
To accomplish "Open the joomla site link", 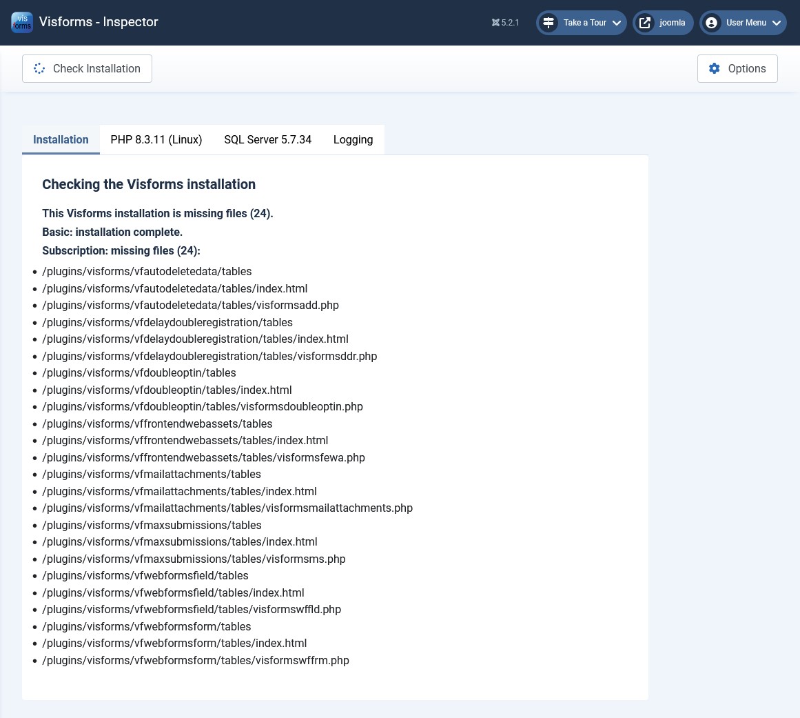I will (672, 23).
